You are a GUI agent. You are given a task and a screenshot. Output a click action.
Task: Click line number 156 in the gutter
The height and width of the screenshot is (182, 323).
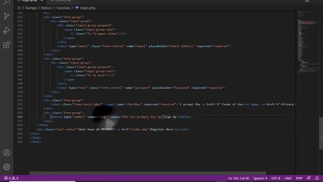pos(20,117)
